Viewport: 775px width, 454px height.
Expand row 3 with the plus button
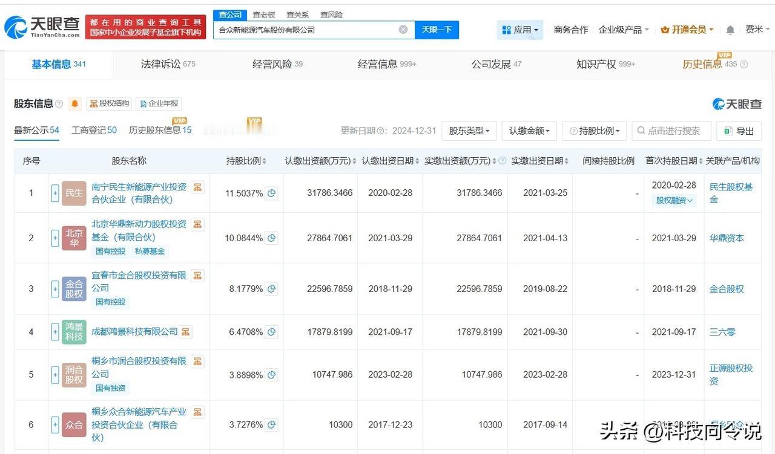coord(56,289)
